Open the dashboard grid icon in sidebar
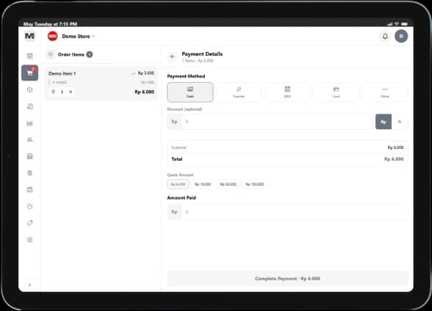This screenshot has width=432, height=311. (29, 56)
